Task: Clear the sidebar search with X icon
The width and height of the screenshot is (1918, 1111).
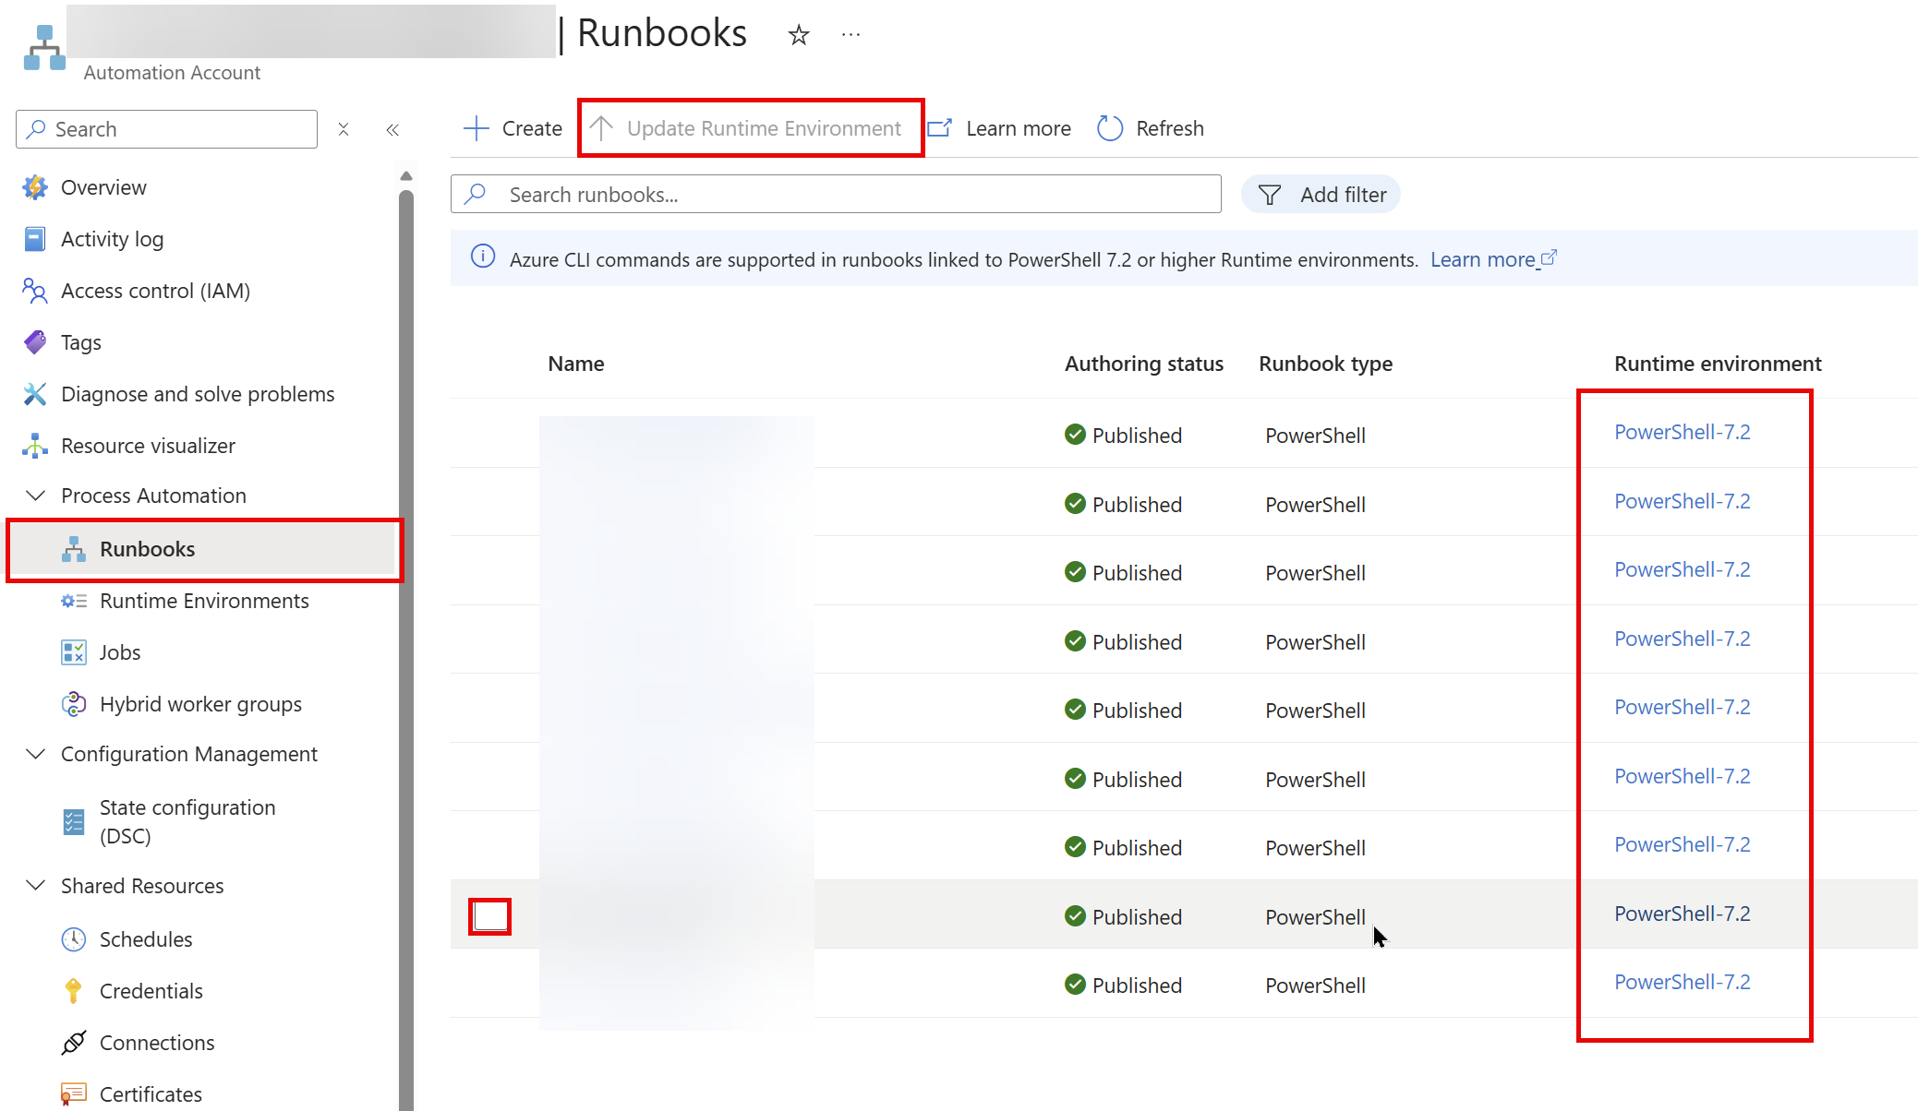Action: click(x=344, y=129)
